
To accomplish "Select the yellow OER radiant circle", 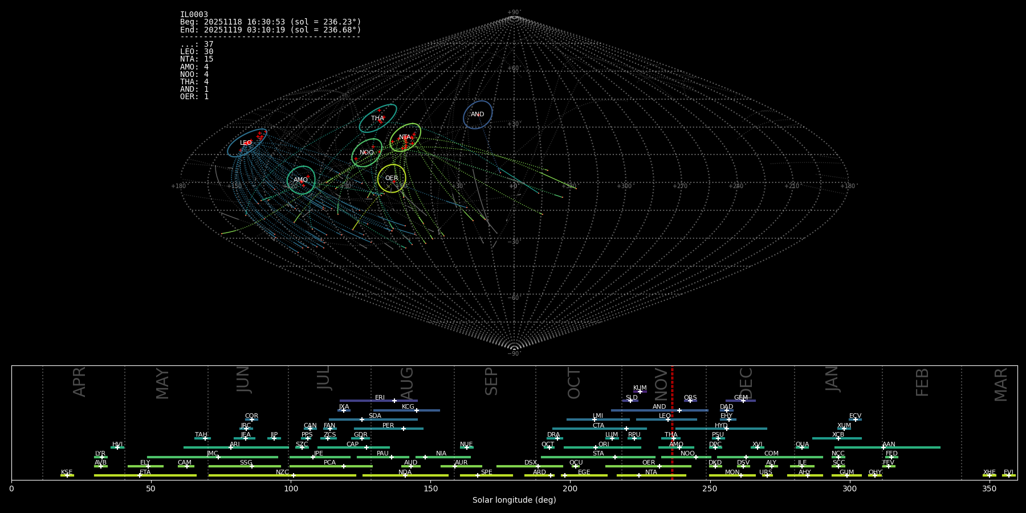I will (392, 178).
